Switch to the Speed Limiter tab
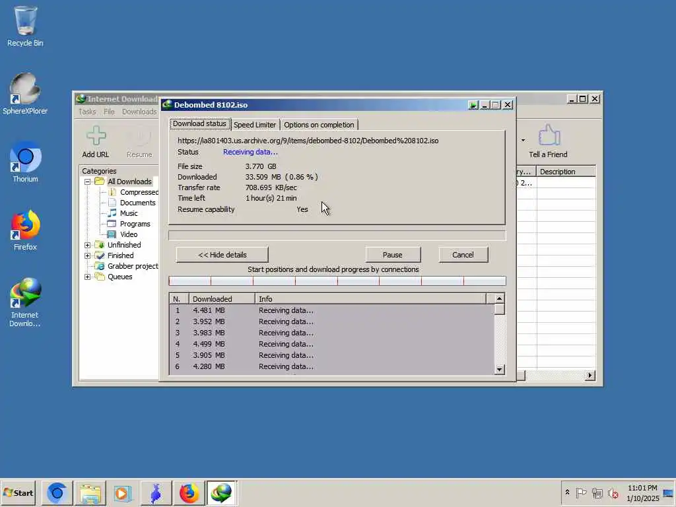676x507 pixels. [255, 125]
